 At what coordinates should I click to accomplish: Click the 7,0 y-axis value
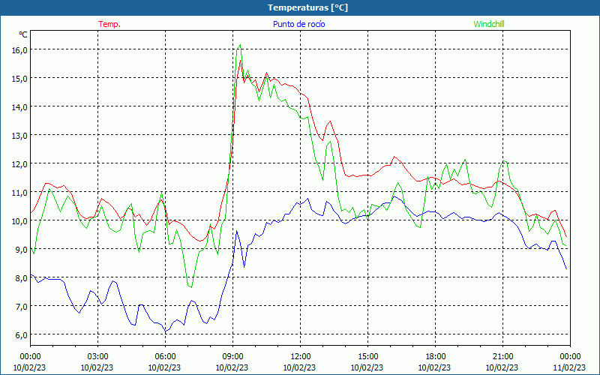point(21,307)
